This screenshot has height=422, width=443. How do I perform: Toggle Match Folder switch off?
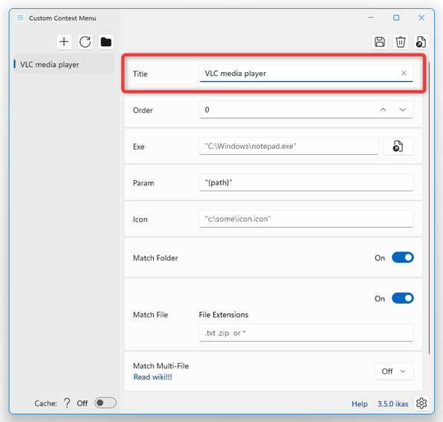403,258
